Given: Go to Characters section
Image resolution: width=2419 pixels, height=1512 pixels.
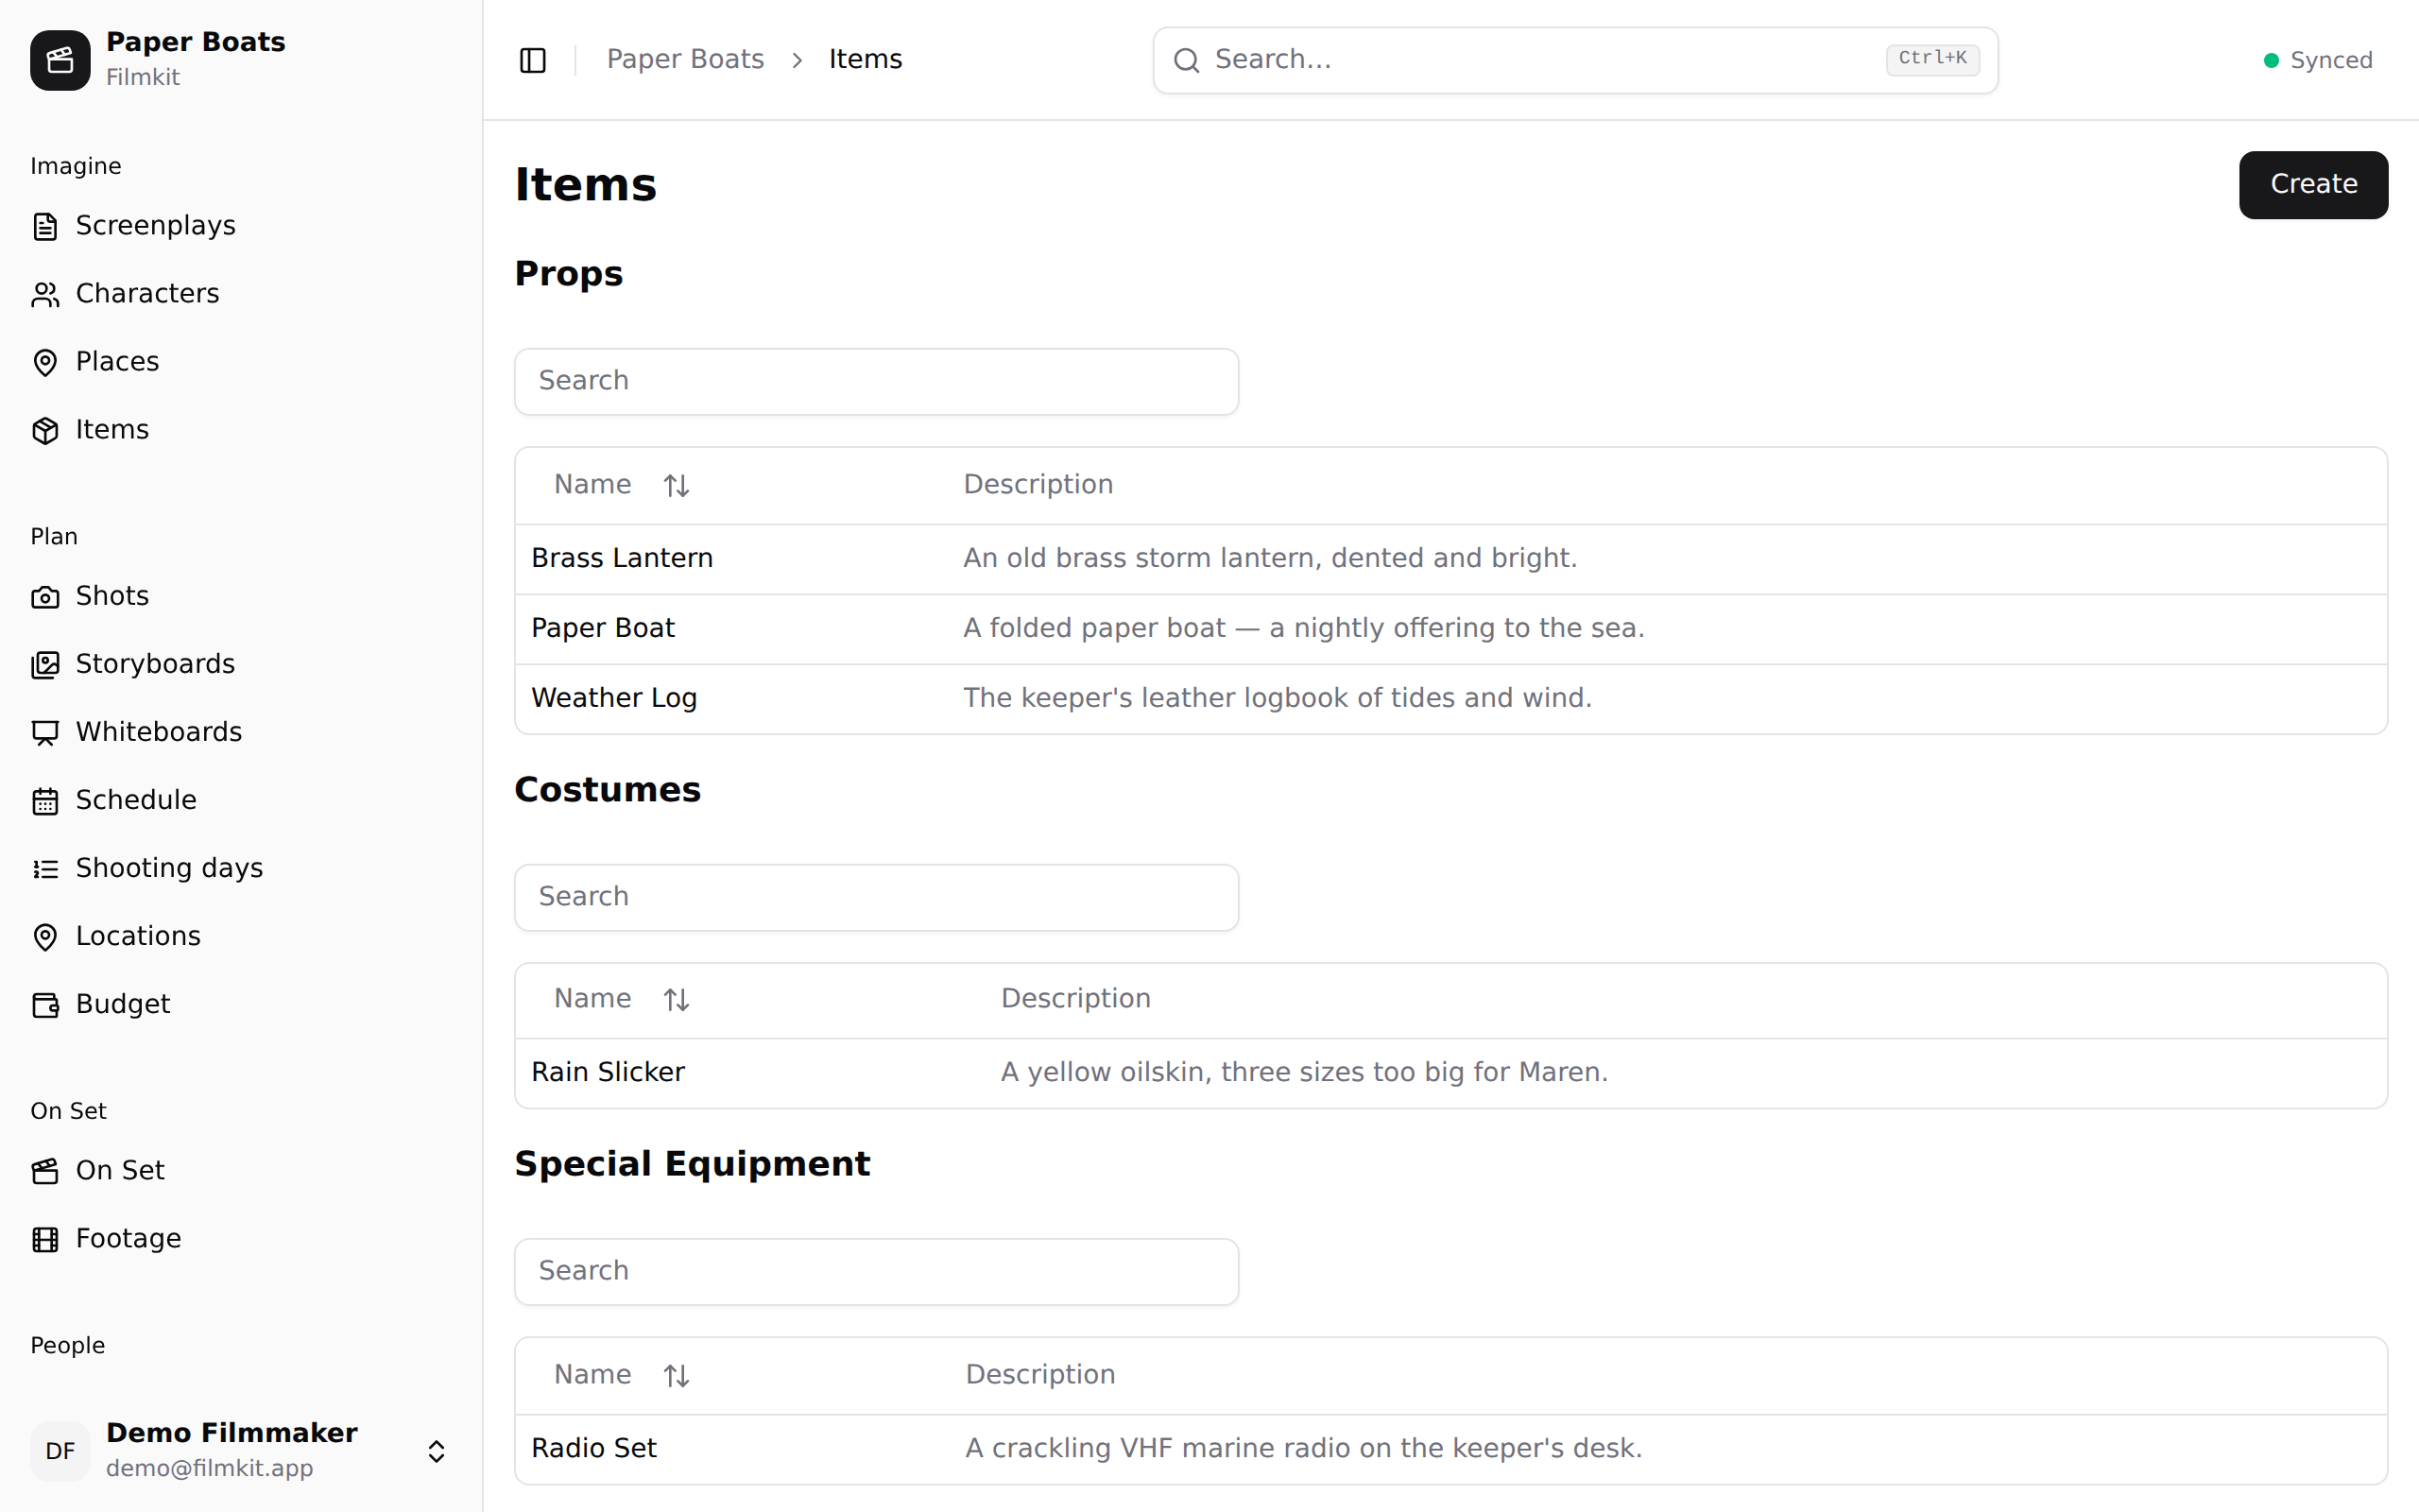Looking at the screenshot, I should (241, 294).
